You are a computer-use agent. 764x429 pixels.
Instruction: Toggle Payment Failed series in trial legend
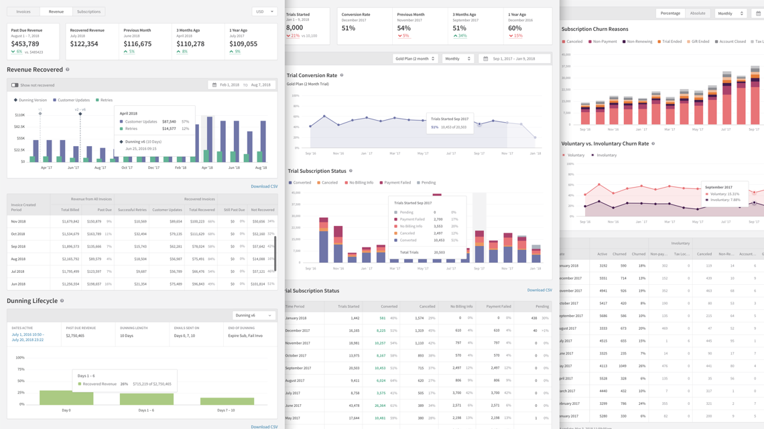(395, 182)
